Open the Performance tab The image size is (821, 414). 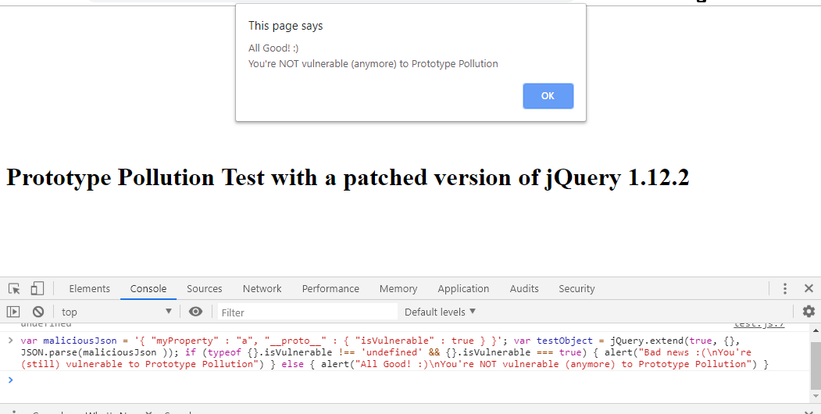coord(330,288)
